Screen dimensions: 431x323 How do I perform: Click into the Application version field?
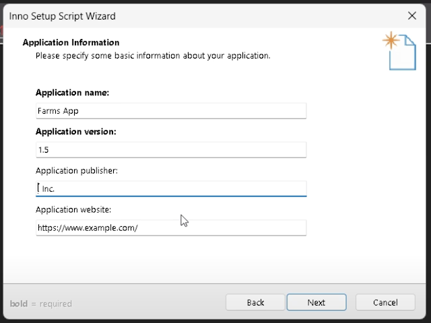tap(171, 150)
